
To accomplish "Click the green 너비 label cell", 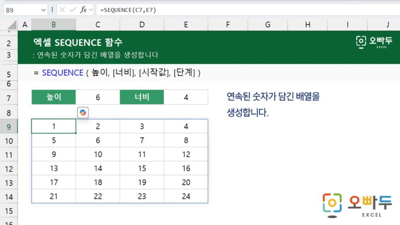I will pos(142,97).
